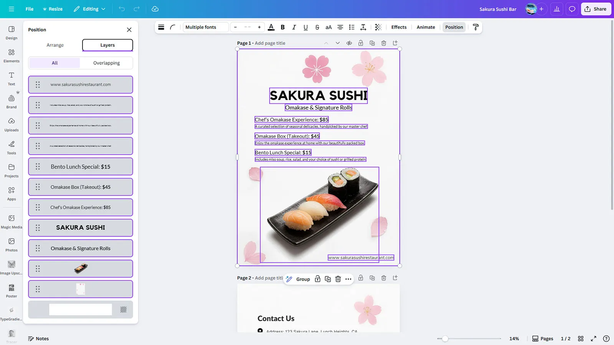The height and width of the screenshot is (345, 614).
Task: Apply strikethrough formatting icon
Action: click(x=317, y=27)
